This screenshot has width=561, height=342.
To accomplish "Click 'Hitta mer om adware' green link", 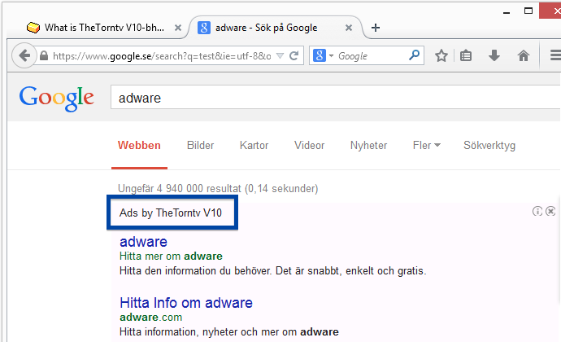I will pos(171,256).
